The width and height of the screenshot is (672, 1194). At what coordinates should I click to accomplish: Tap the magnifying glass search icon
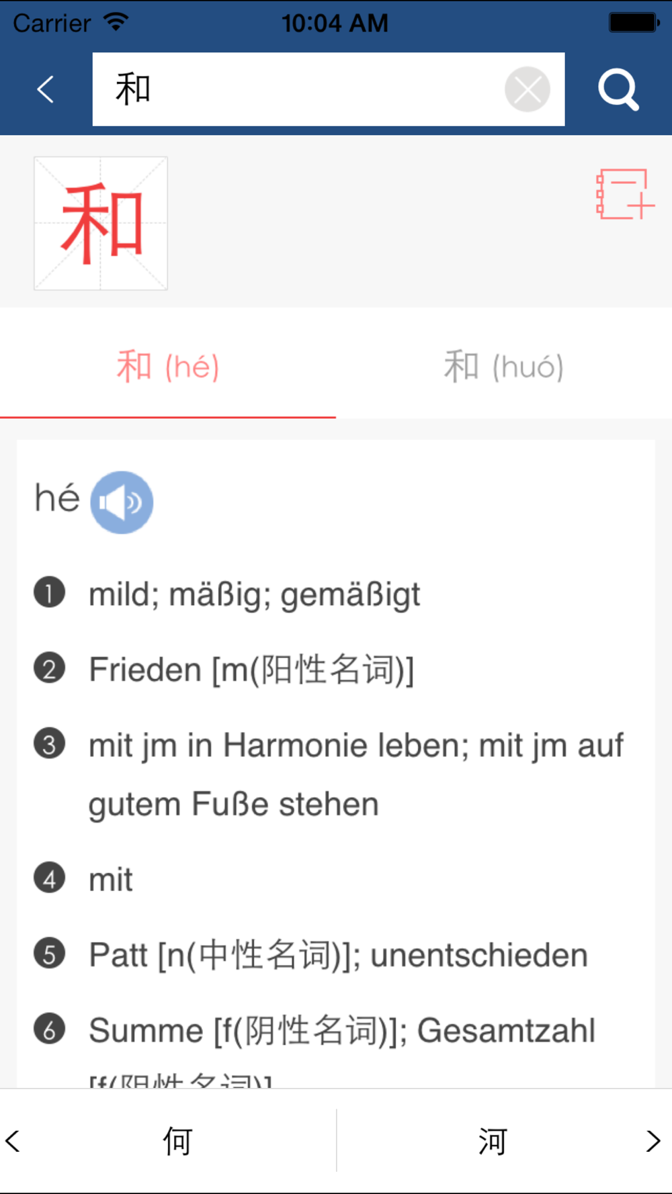pos(618,89)
